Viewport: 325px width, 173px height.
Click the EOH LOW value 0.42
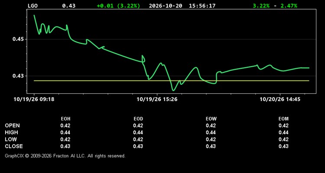65,139
